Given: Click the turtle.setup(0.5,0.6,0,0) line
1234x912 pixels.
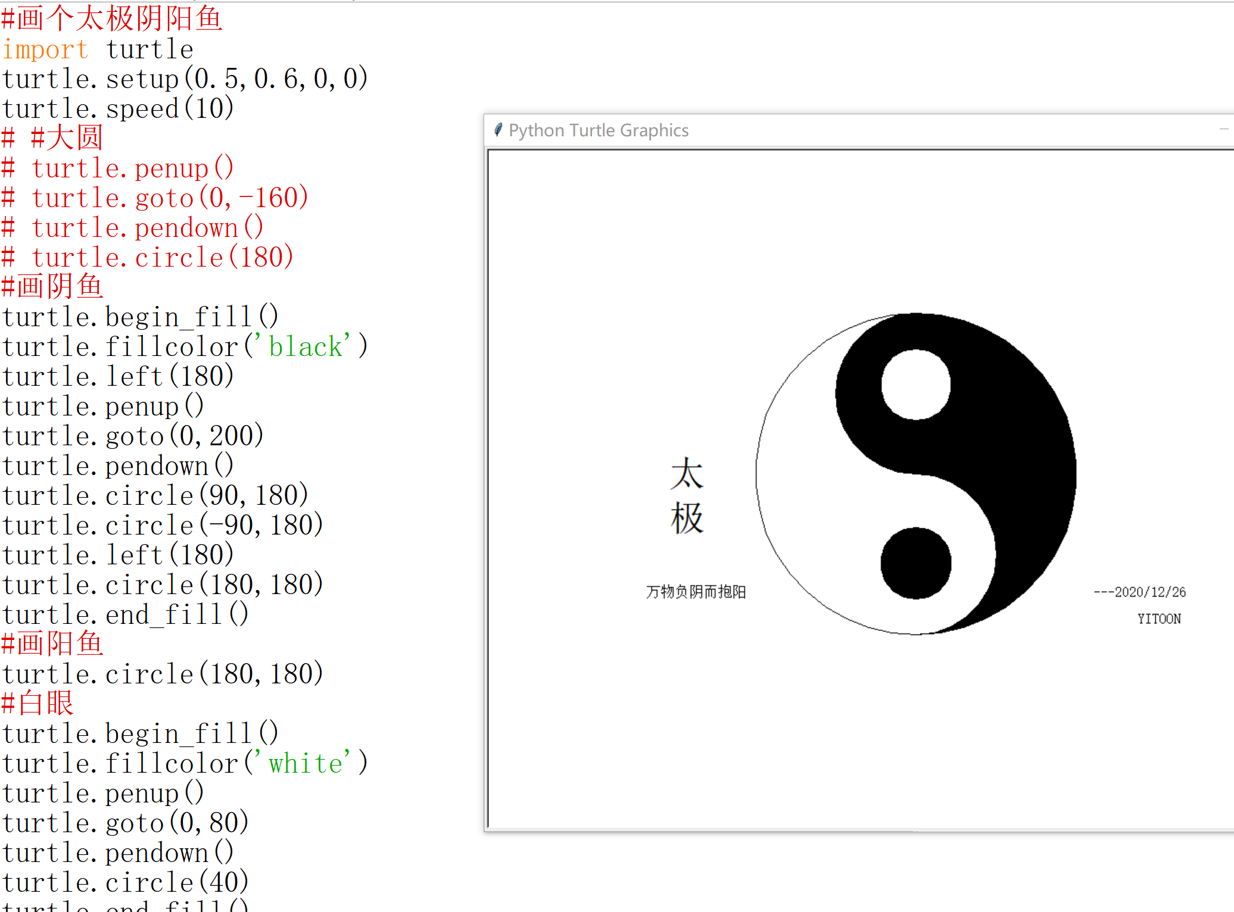Looking at the screenshot, I should tap(185, 79).
